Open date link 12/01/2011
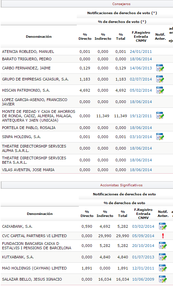This screenshot has height=286, width=173. (143, 268)
